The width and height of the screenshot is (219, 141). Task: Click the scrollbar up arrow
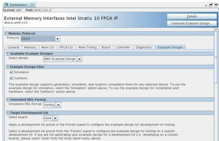(x=216, y=30)
